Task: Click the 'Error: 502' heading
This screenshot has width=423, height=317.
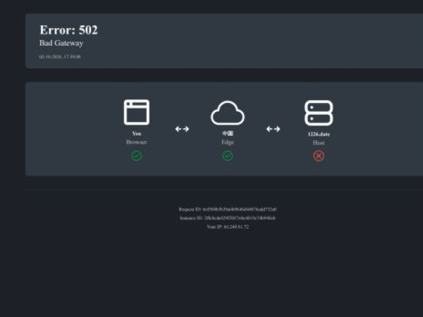Action: click(x=68, y=30)
